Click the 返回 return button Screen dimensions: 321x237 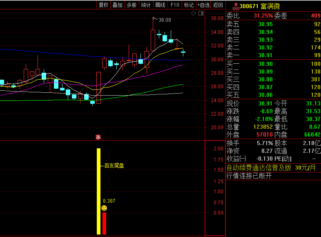(218, 5)
